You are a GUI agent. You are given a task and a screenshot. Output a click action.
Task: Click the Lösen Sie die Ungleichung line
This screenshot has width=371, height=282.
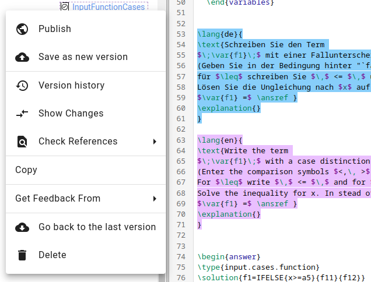tap(284, 87)
